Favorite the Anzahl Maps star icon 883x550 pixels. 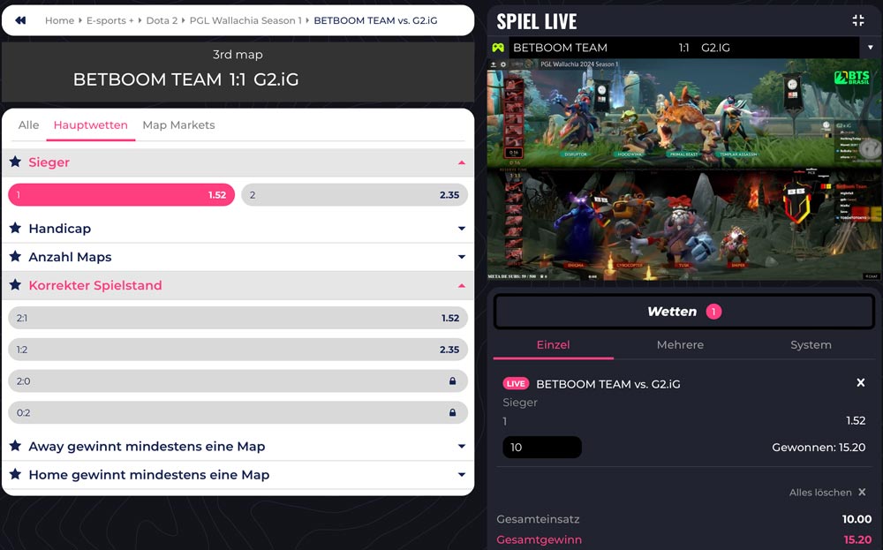pos(15,257)
